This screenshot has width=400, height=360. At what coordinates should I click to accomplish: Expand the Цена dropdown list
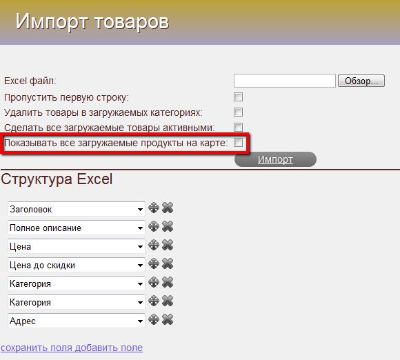point(77,246)
